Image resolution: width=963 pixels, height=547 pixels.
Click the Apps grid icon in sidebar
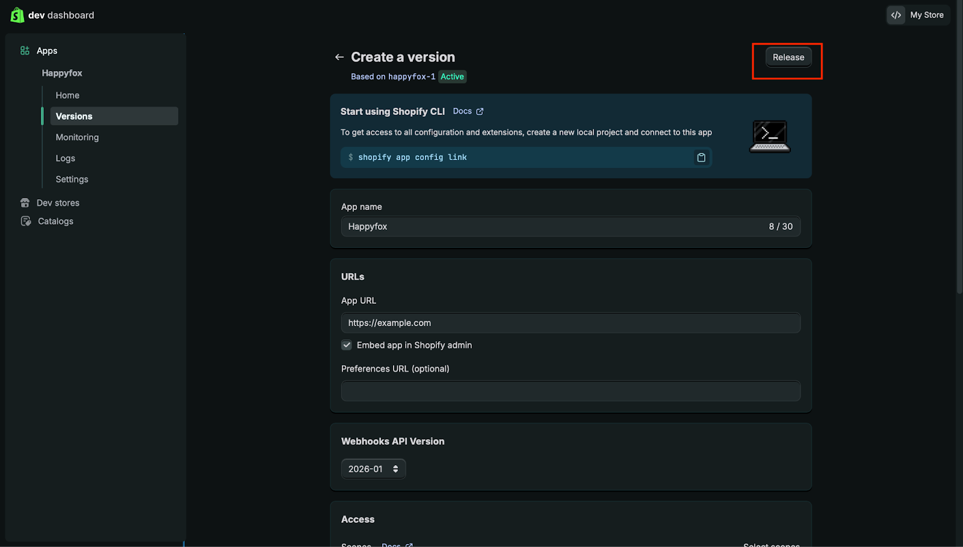pyautogui.click(x=25, y=51)
